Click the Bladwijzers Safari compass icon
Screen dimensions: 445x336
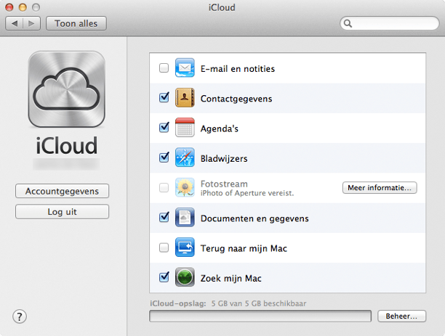click(x=185, y=157)
